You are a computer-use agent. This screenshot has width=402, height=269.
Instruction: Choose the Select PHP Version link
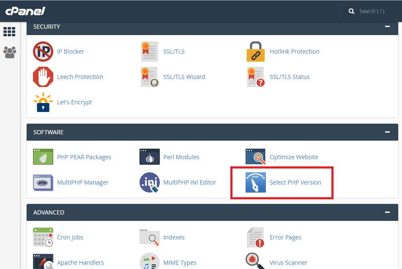coord(295,182)
